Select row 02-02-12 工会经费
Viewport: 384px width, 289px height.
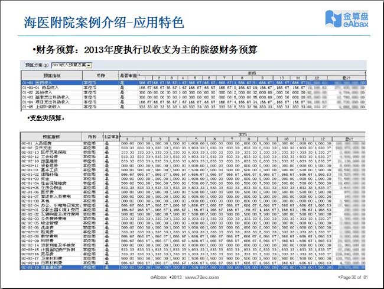(x=193, y=157)
